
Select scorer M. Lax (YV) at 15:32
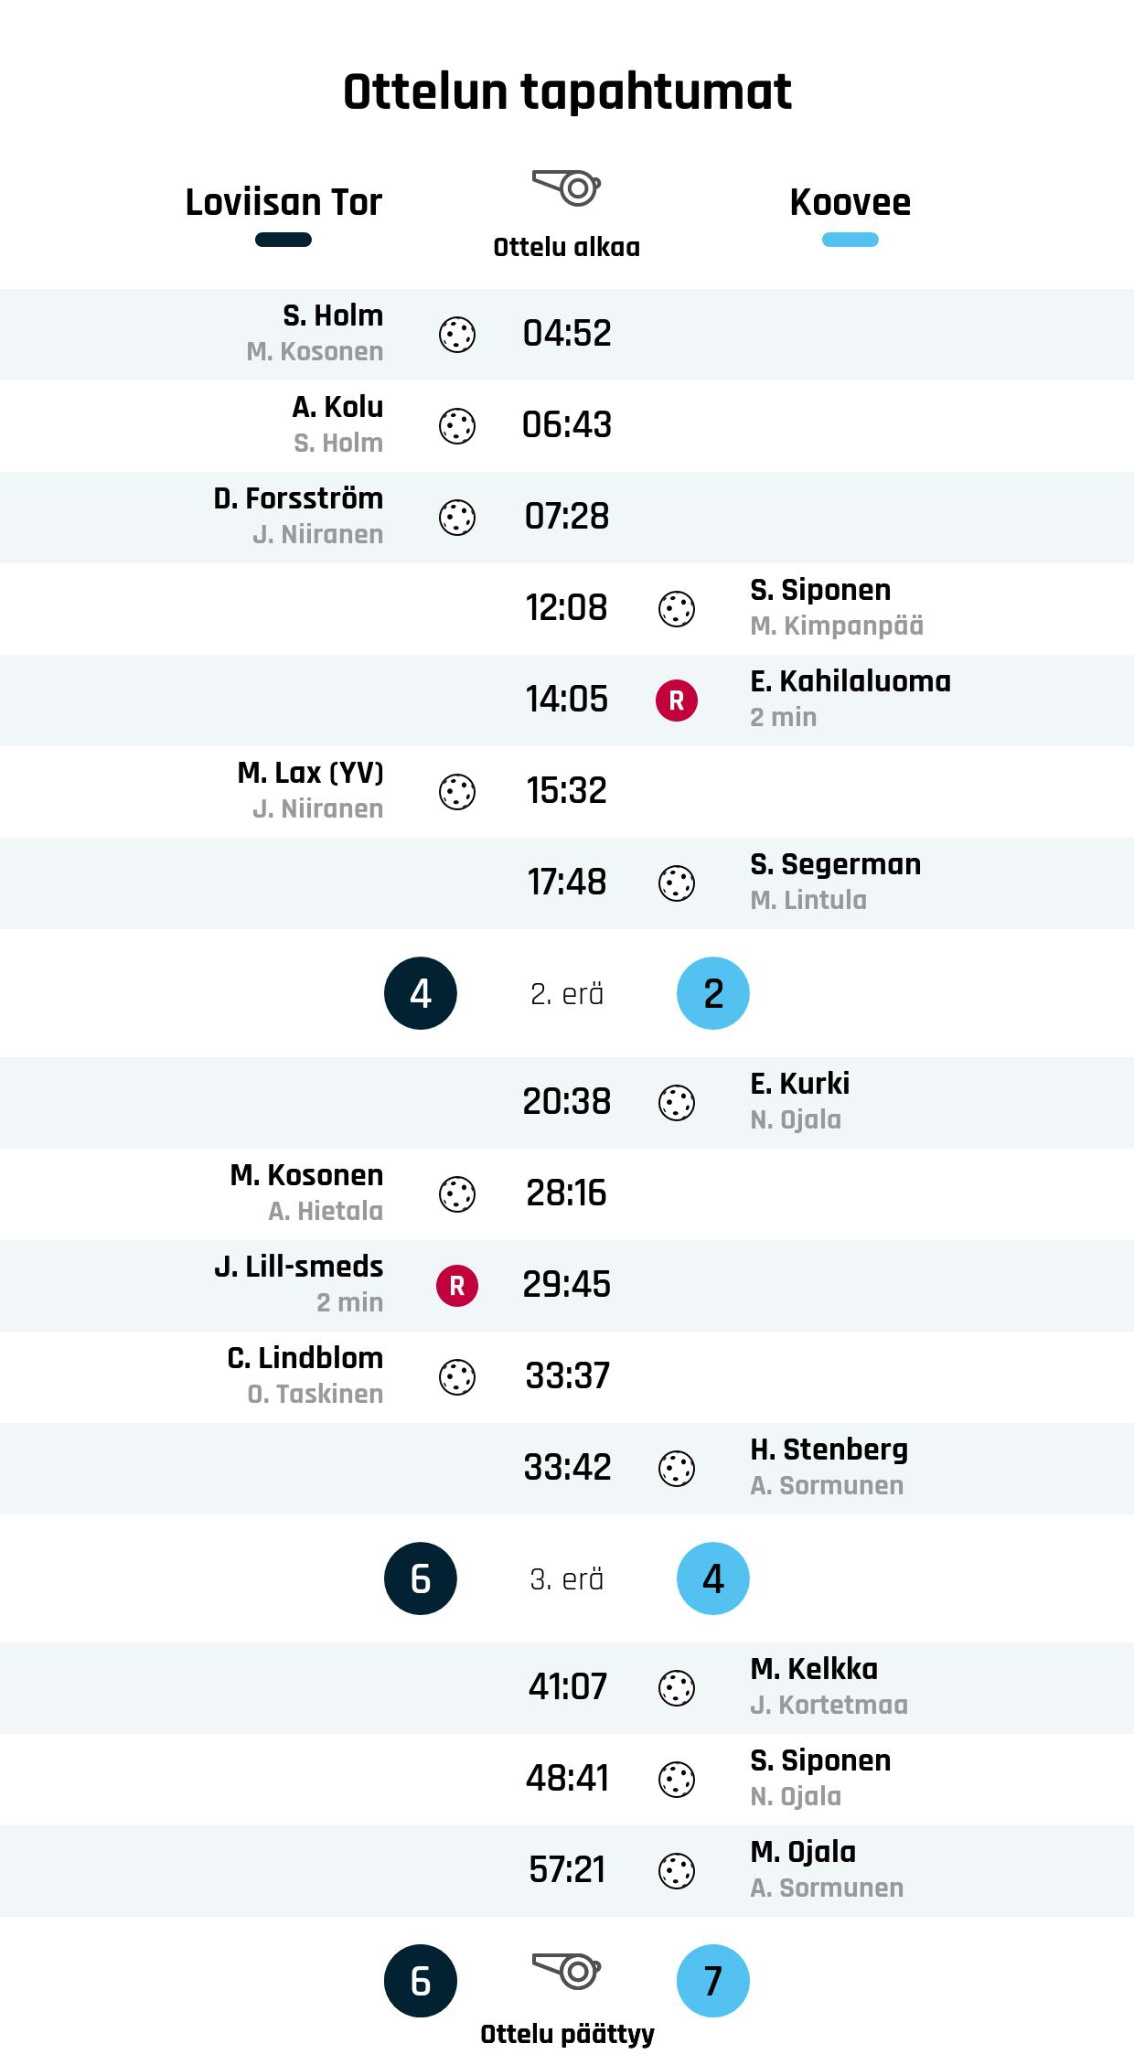coord(310,773)
